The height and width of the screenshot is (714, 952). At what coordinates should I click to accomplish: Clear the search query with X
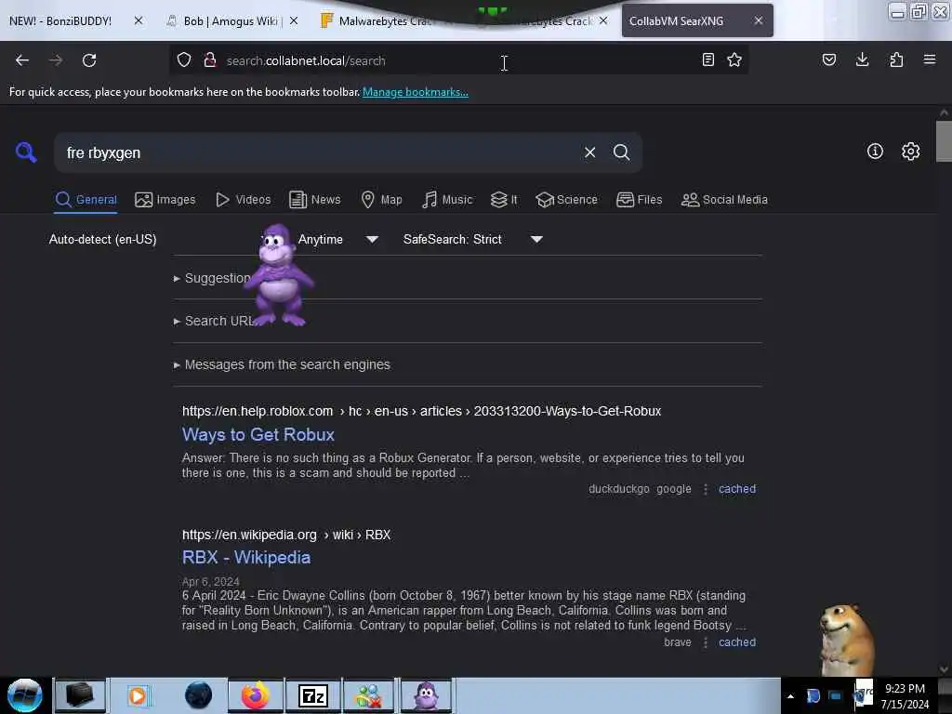click(x=589, y=152)
